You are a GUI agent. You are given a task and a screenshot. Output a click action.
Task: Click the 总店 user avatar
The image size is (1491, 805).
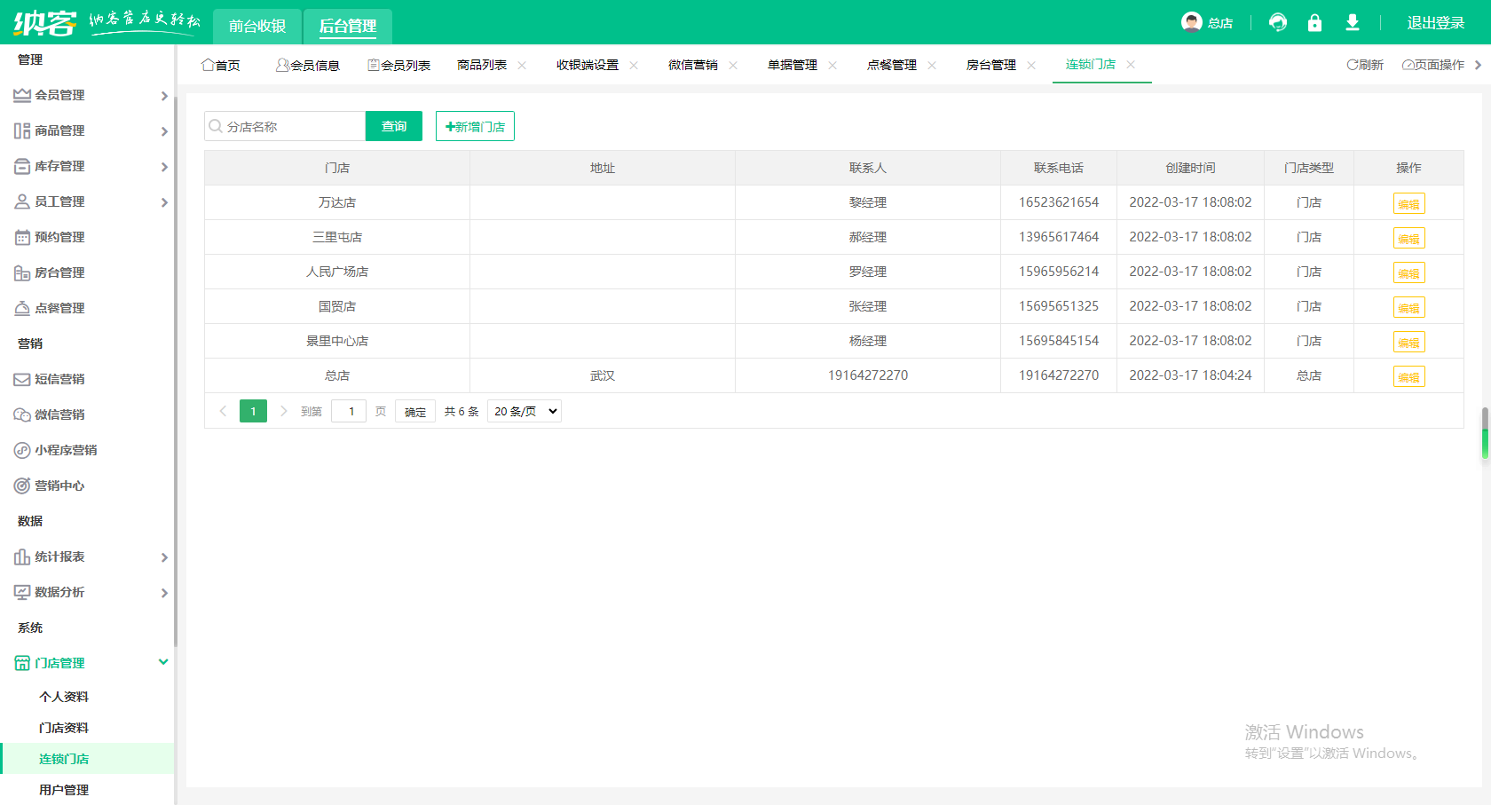1190,22
